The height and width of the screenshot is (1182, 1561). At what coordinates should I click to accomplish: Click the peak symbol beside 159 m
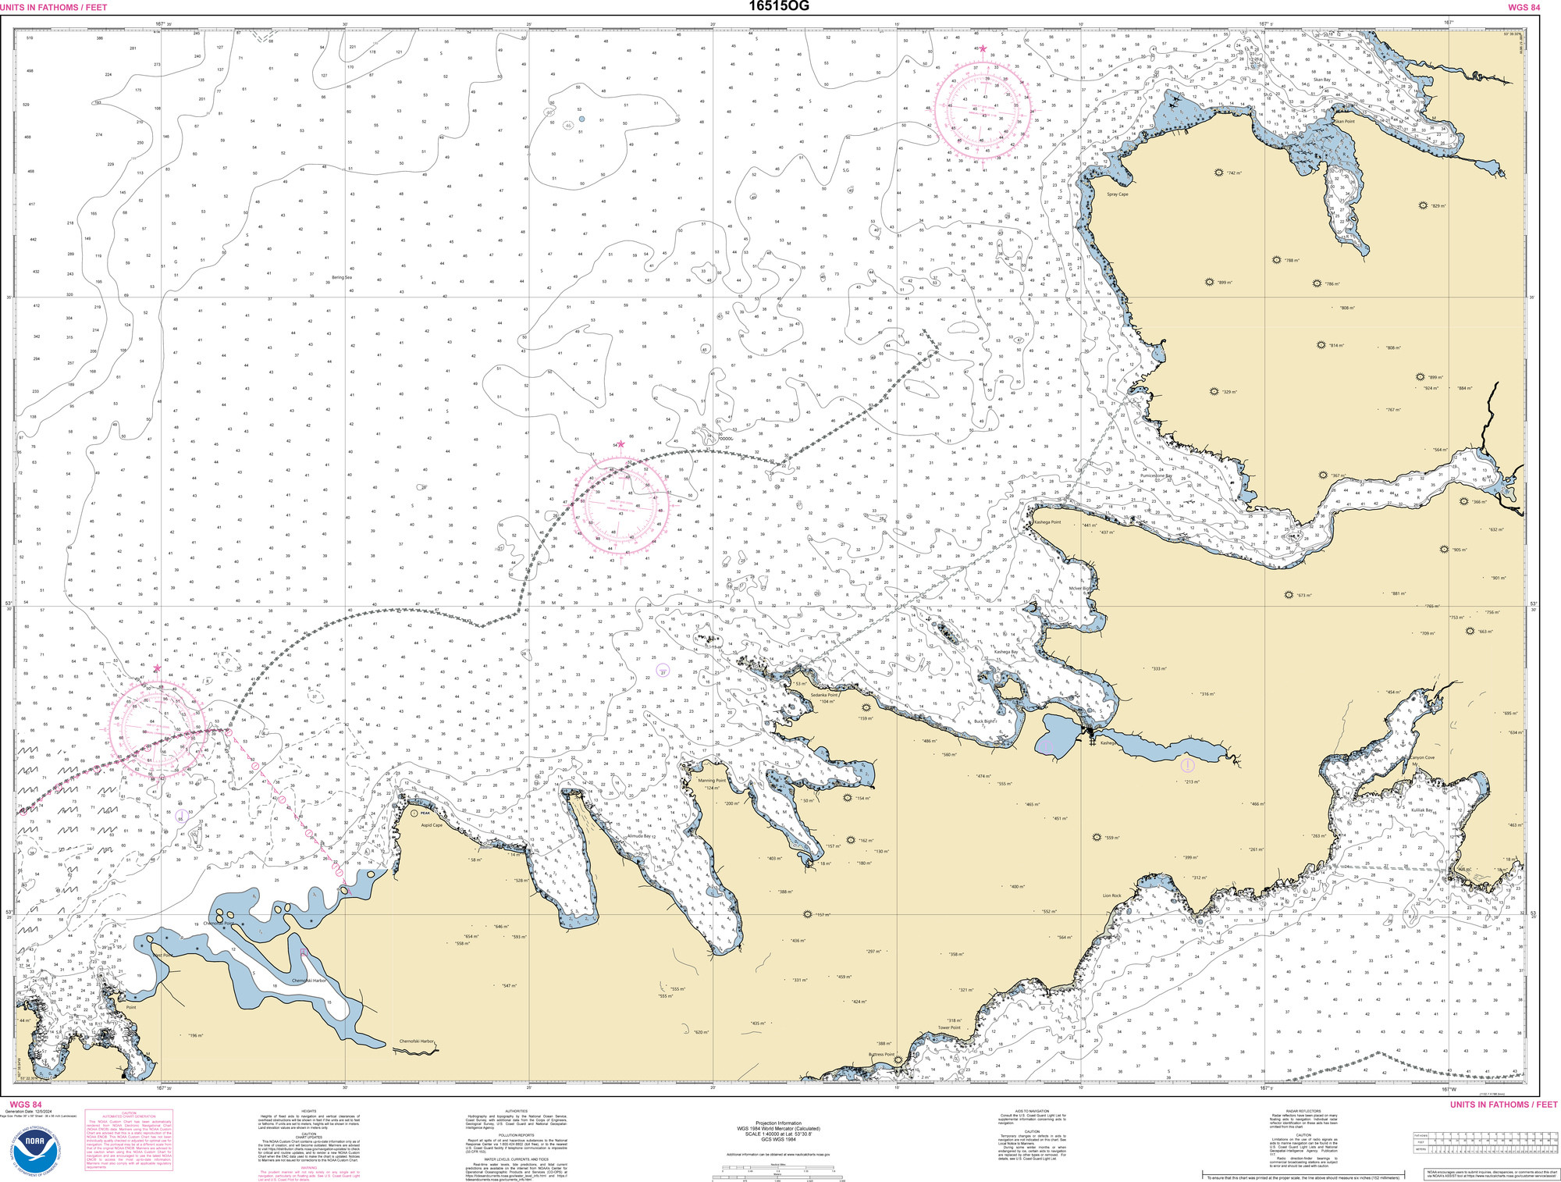(x=866, y=707)
